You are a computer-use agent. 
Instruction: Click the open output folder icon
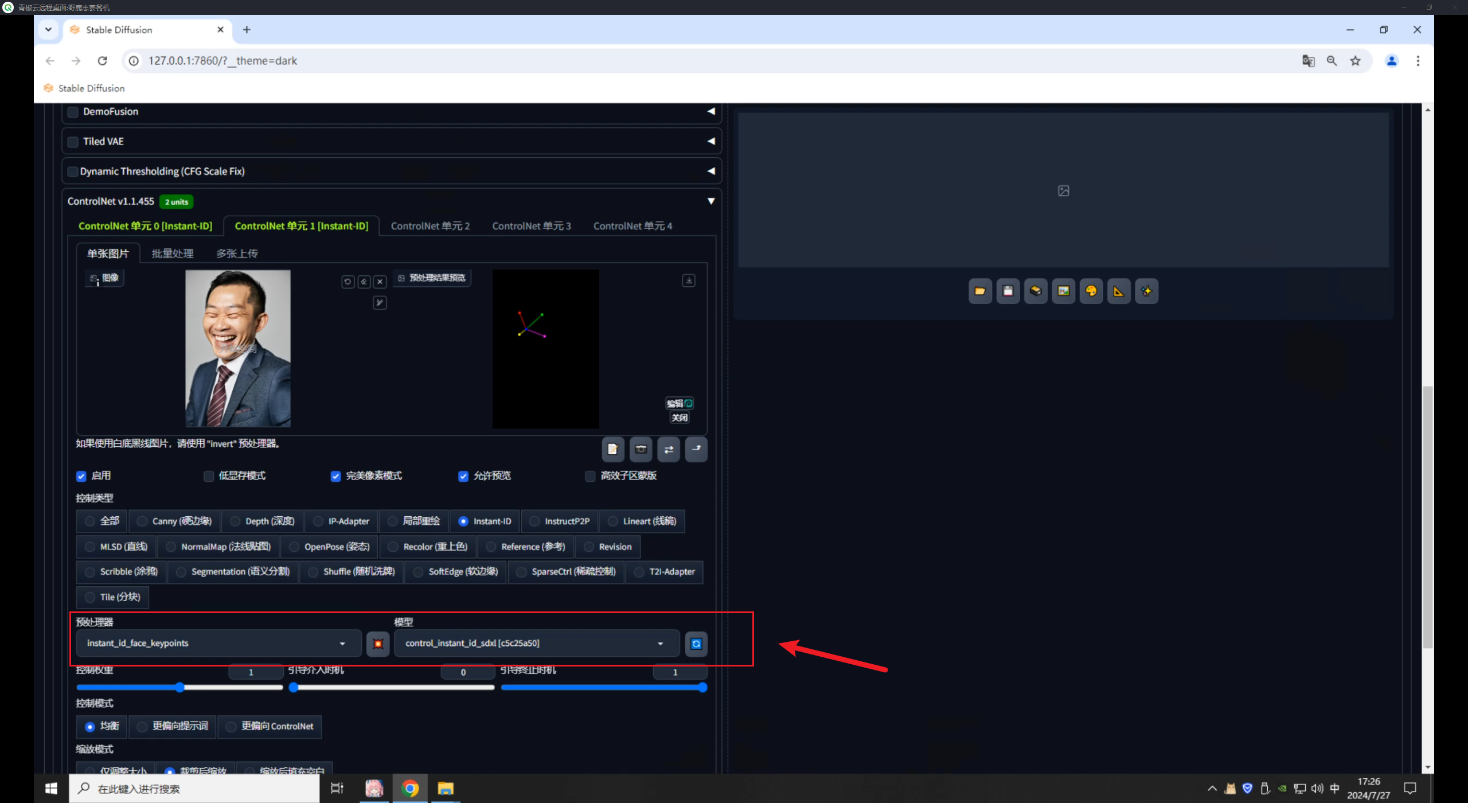pyautogui.click(x=980, y=291)
